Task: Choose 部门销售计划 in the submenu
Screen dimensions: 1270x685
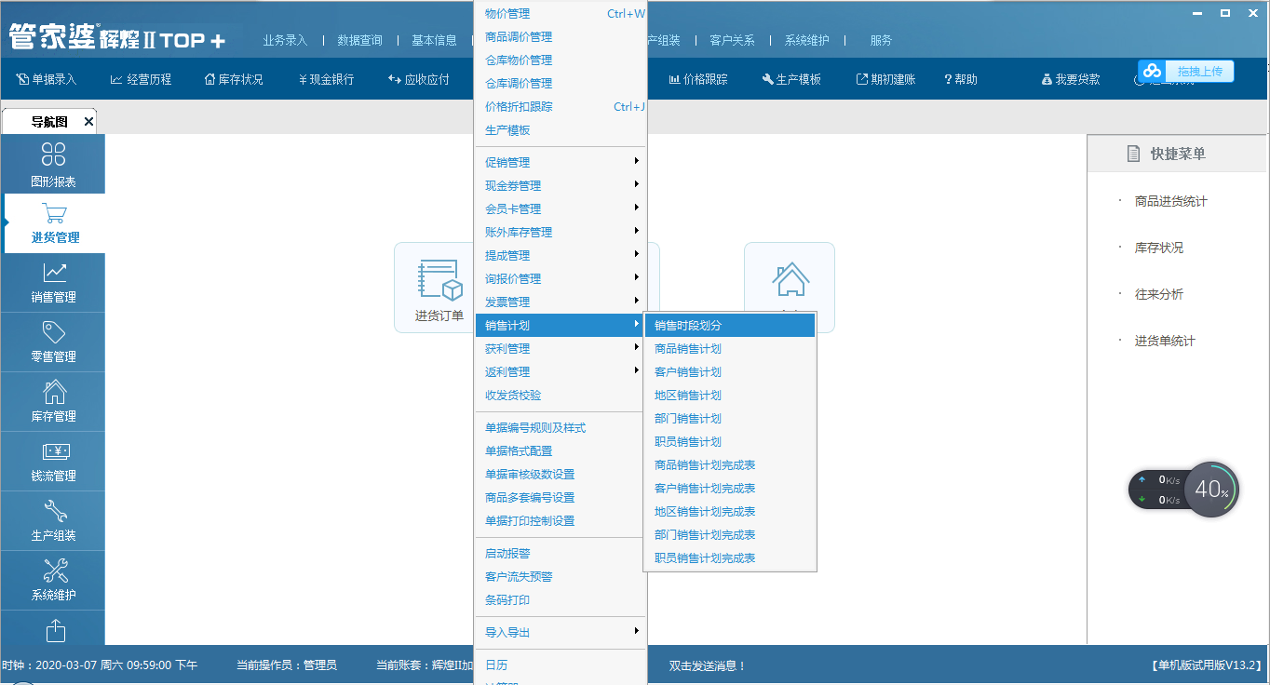Action: [x=730, y=418]
